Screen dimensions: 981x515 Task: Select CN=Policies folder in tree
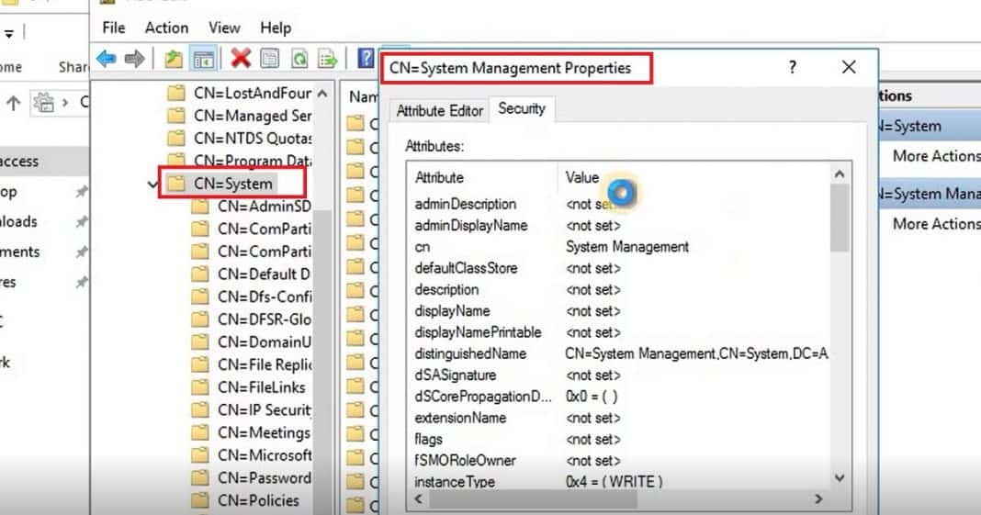pyautogui.click(x=258, y=500)
